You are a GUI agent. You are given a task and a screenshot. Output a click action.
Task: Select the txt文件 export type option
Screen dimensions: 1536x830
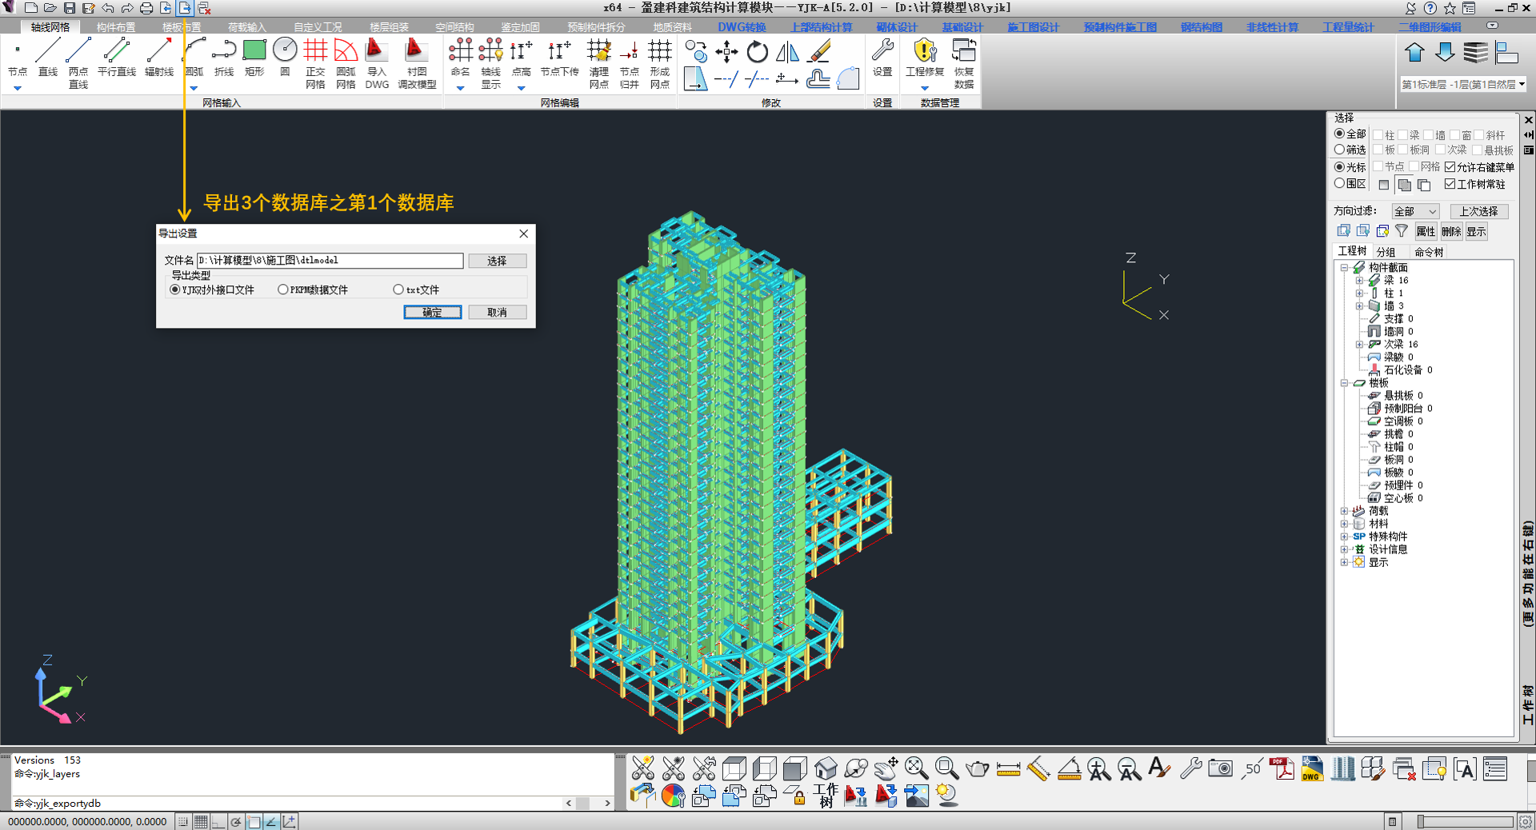pyautogui.click(x=398, y=289)
